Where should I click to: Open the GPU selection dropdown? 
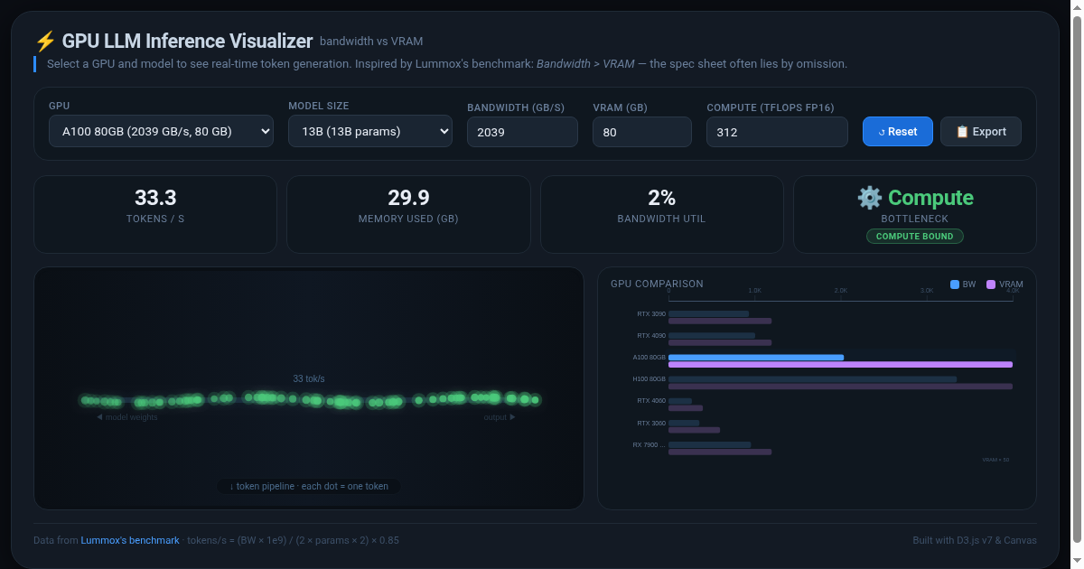pyautogui.click(x=161, y=131)
